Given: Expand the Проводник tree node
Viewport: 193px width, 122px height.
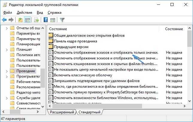Looking at the screenshot, I should pos(7,71).
